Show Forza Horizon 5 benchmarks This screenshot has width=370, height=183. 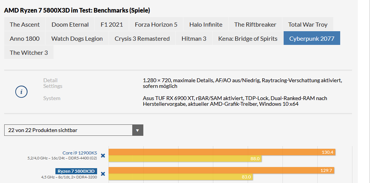(x=156, y=24)
